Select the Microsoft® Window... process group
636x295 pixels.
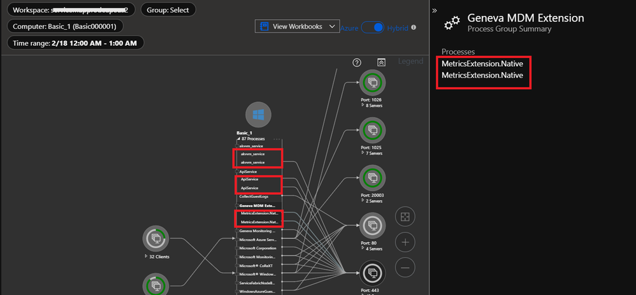click(x=258, y=274)
